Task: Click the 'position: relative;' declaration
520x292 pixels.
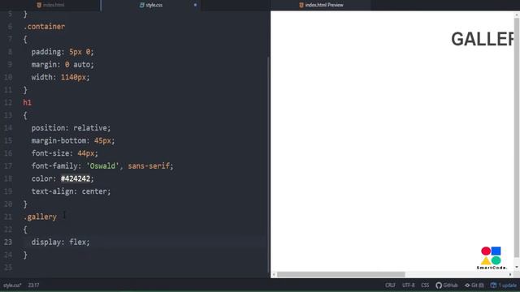Action: click(71, 128)
